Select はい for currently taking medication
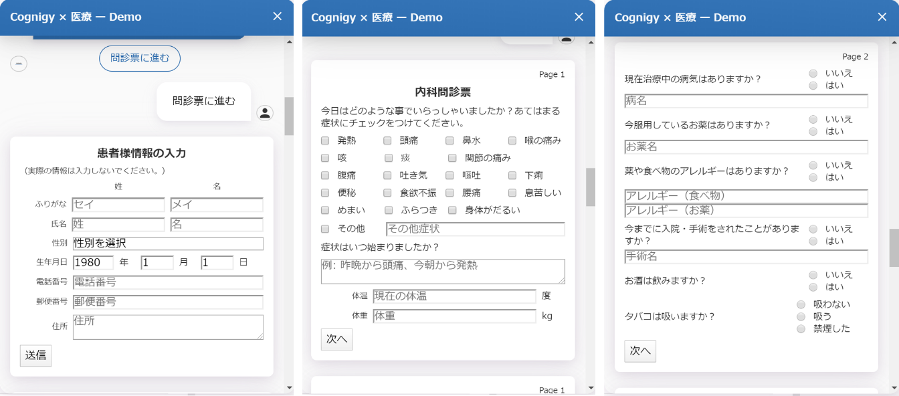This screenshot has width=899, height=396. [x=813, y=131]
